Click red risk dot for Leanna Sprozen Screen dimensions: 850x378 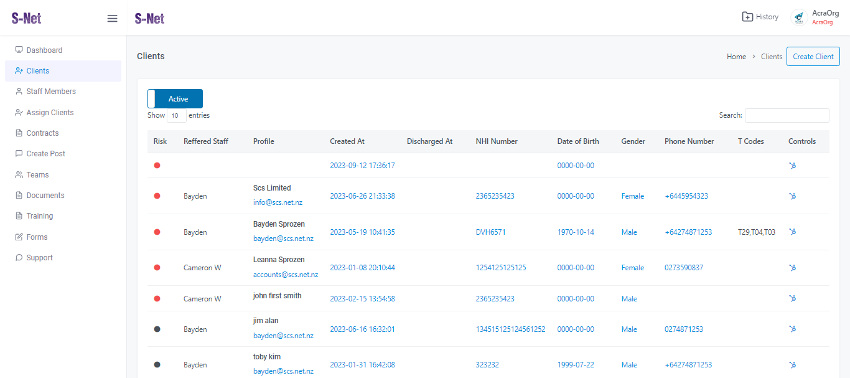(x=157, y=268)
